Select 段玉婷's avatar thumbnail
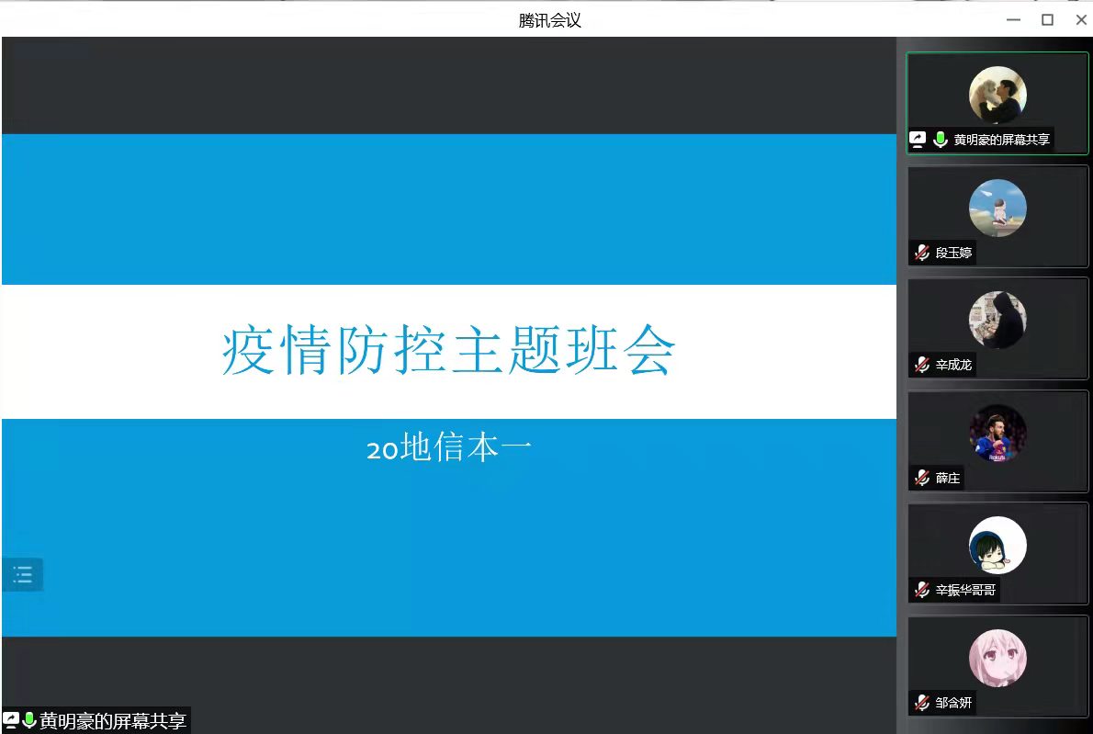Screen dimensions: 1093x734 [997, 208]
